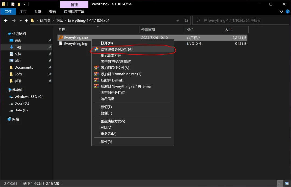291x187 pixels.
Task: Choose 以管理员身份运行(A) in context menu
Action: [x=133, y=49]
